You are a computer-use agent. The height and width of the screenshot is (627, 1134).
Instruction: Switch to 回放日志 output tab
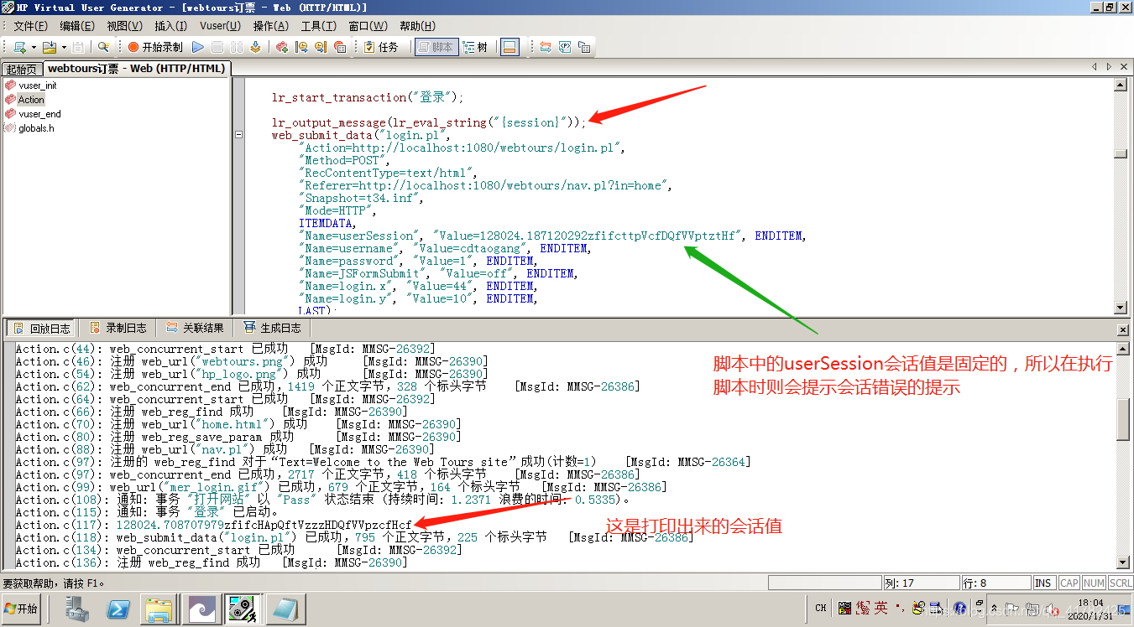(39, 328)
